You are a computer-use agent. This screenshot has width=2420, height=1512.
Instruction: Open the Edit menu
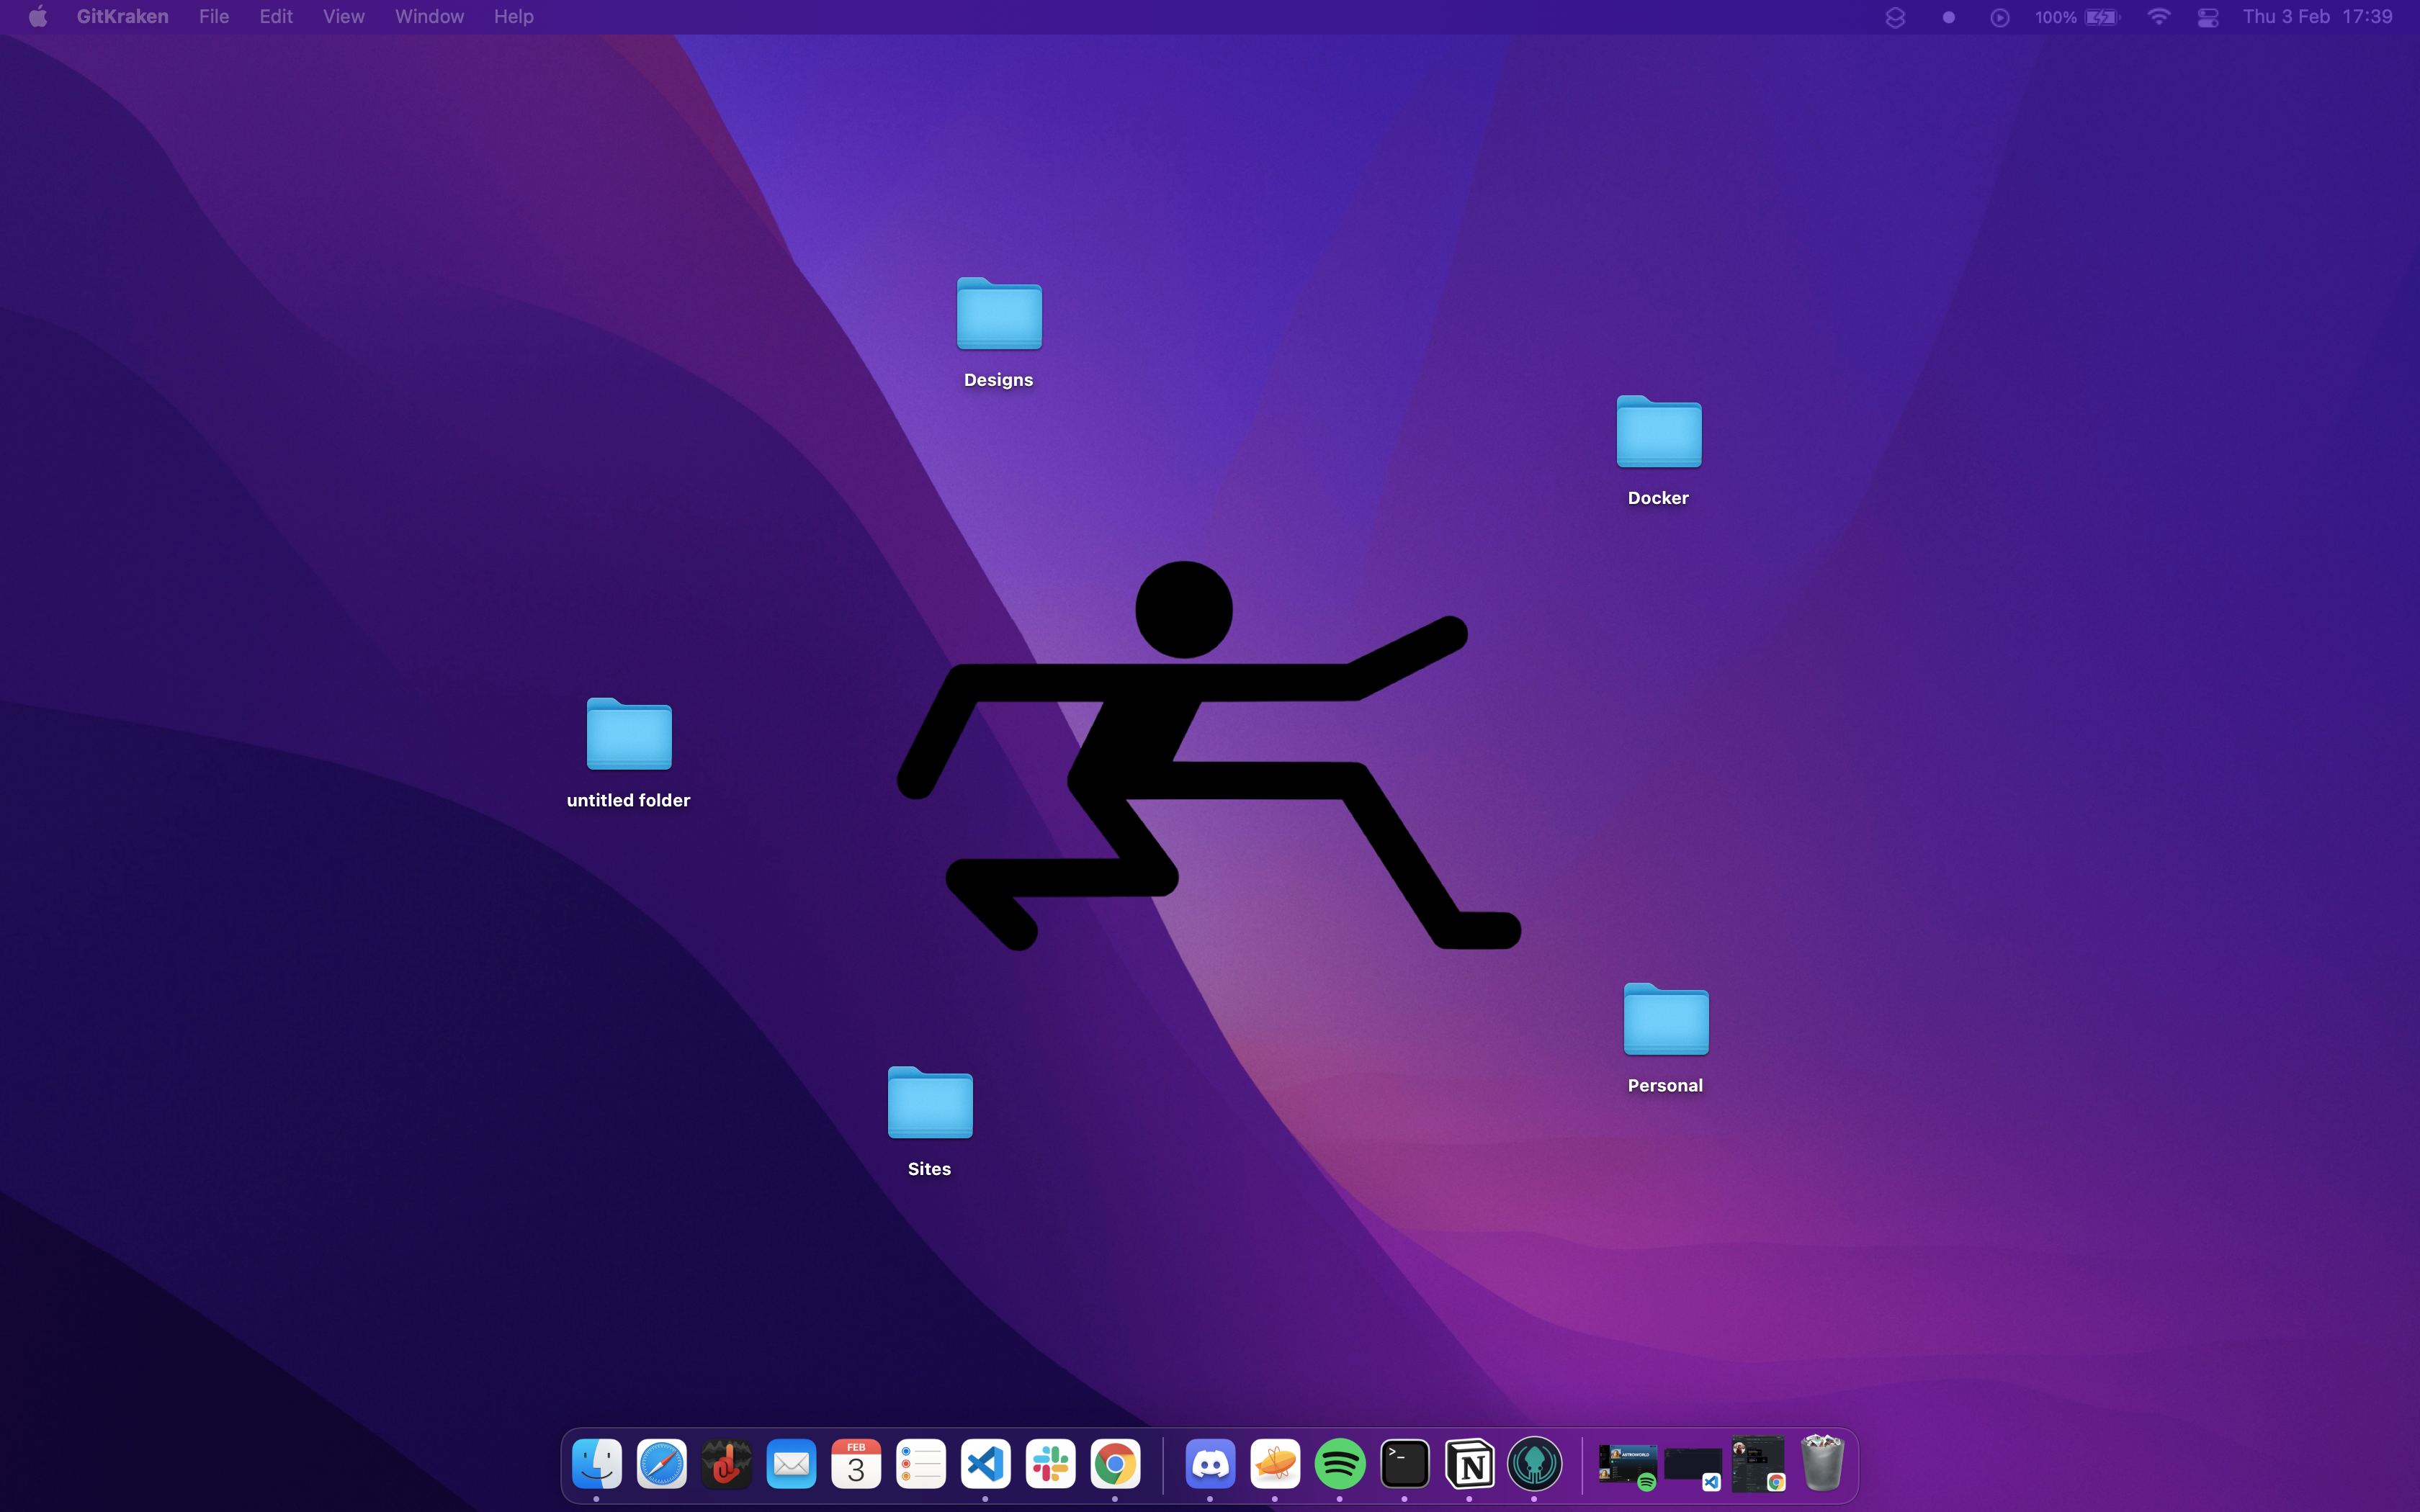click(x=276, y=17)
